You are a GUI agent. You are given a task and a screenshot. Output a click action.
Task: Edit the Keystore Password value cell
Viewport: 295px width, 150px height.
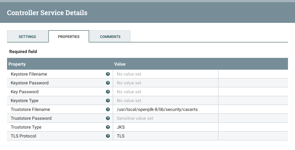tap(166, 83)
